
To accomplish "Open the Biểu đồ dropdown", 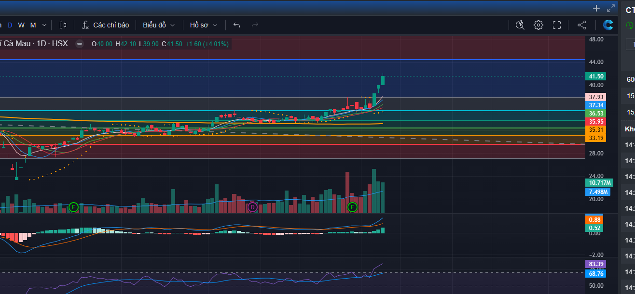I will coord(159,25).
